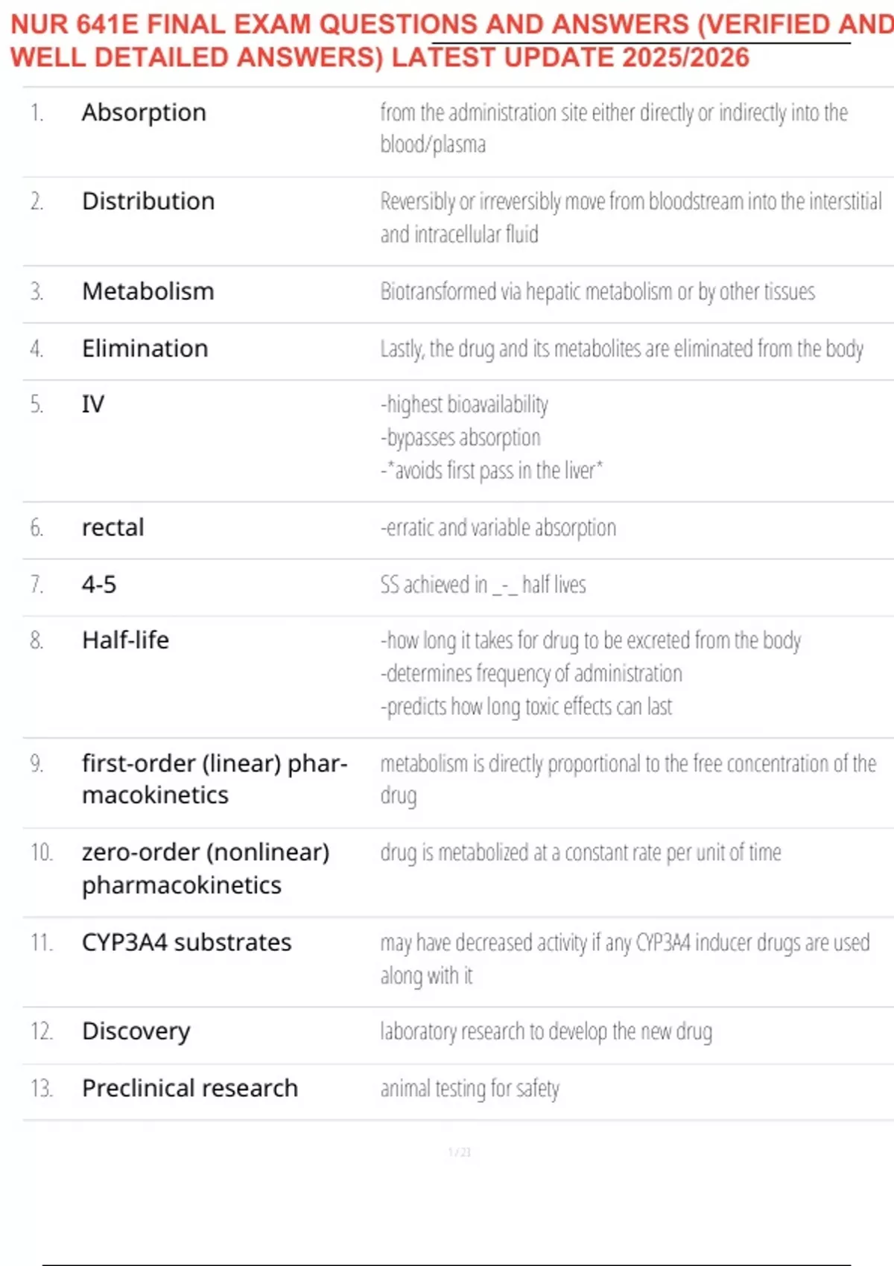The height and width of the screenshot is (1266, 894).
Task: Click the CYP3A4 substrates term
Action: click(x=186, y=943)
